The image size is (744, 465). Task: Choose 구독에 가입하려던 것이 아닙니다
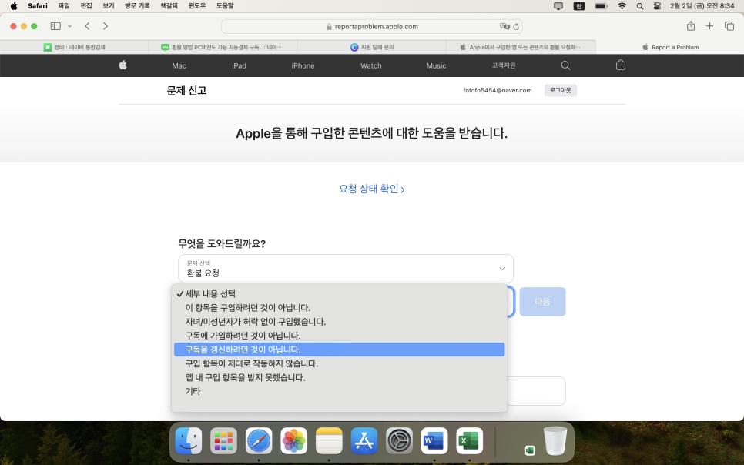(339, 336)
